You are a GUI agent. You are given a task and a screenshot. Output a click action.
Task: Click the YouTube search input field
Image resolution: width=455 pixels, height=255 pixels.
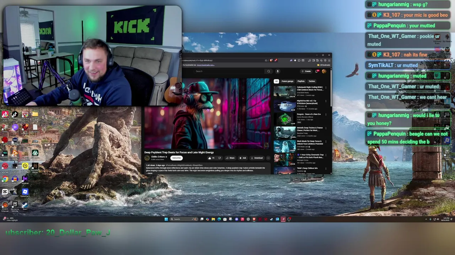point(230,71)
